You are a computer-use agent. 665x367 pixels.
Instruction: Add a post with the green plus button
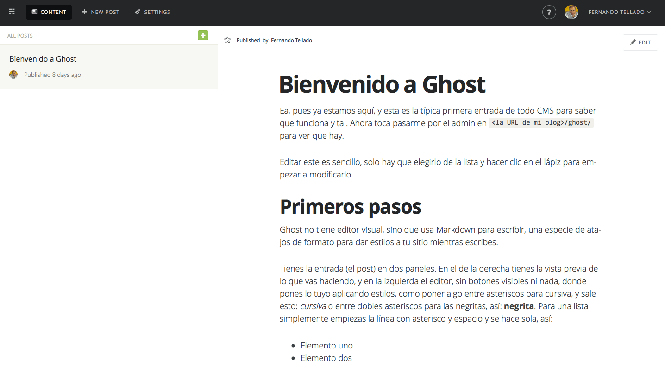[203, 35]
